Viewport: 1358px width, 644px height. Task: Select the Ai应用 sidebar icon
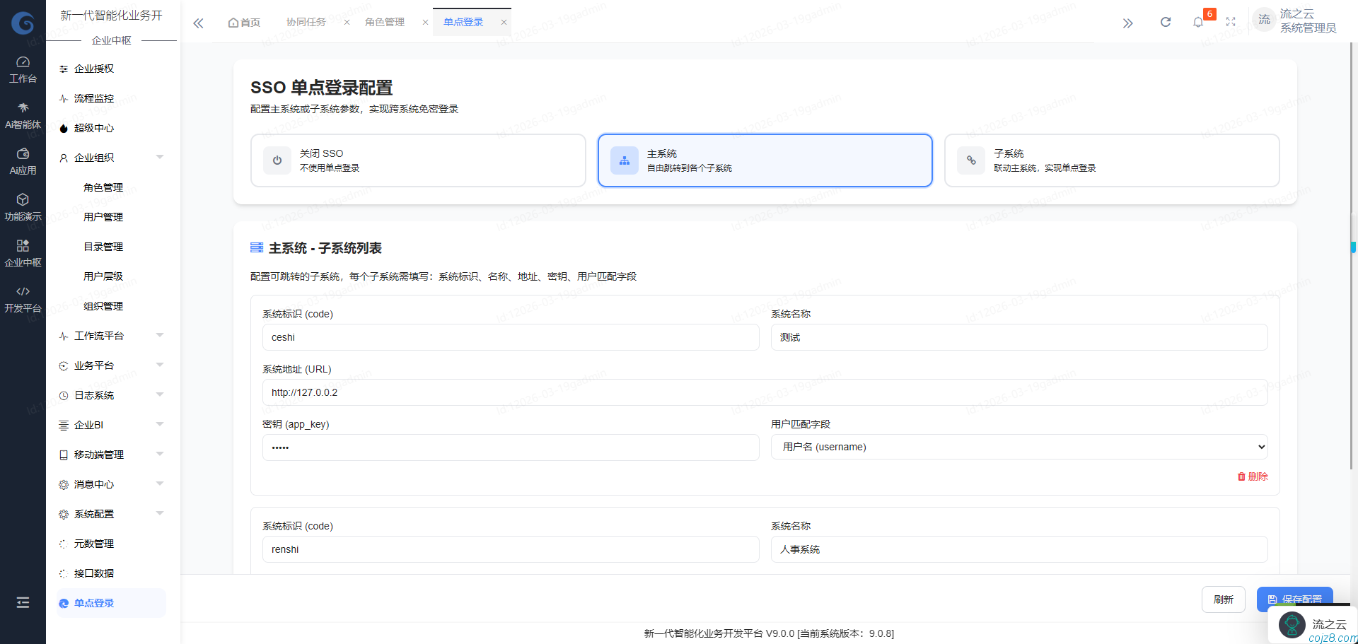pos(23,159)
